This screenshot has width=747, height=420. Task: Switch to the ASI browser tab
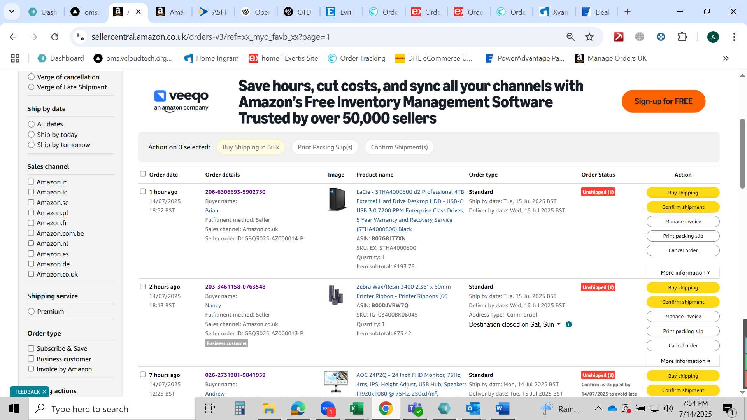[x=213, y=12]
